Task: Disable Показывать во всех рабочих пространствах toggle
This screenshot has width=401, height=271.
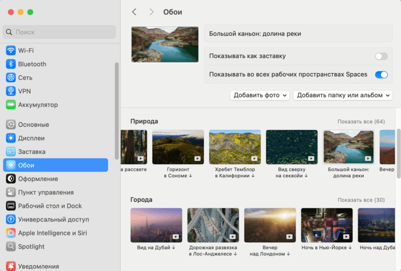Action: pyautogui.click(x=381, y=75)
